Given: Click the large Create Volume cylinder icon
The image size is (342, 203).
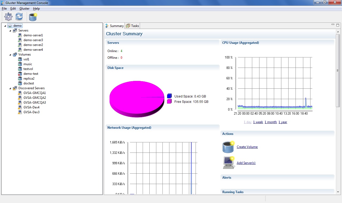Looking at the screenshot, I should [x=228, y=147].
